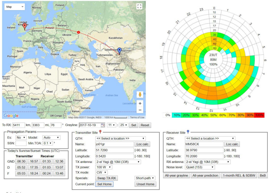Open the All-year grayline chart
This screenshot has height=193, width=270.
(x=176, y=176)
